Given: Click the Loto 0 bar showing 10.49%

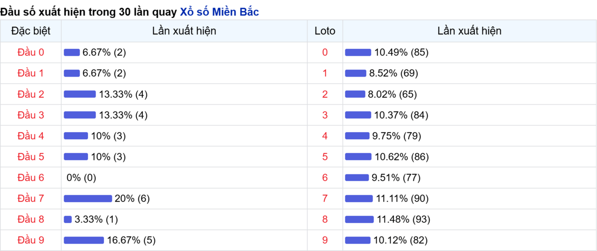Looking at the screenshot, I should 358,52.
